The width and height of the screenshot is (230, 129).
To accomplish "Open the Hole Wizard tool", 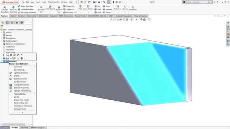I will 50,8.
